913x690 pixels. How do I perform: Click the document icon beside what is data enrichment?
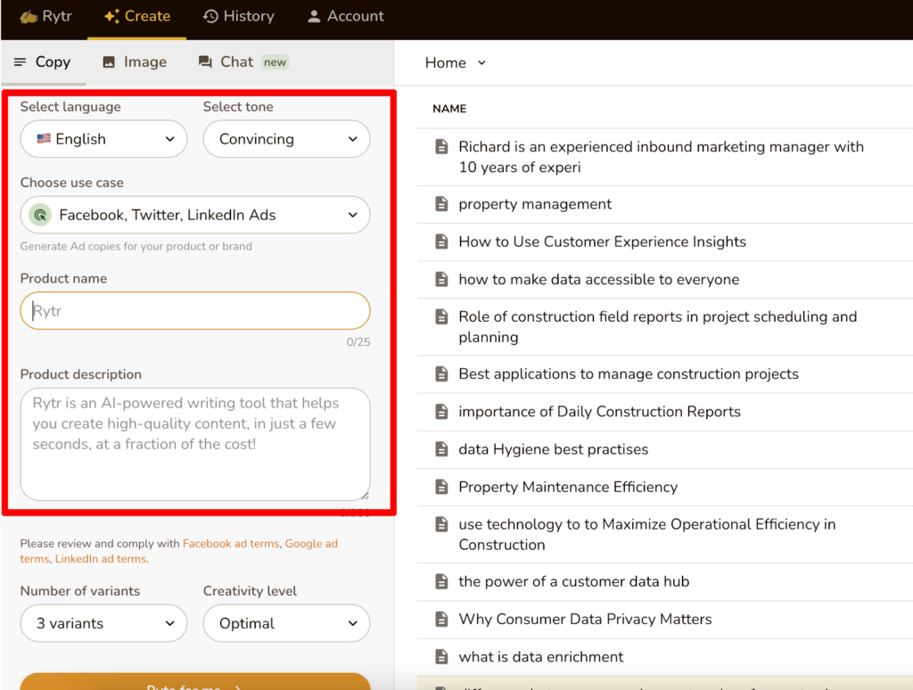click(x=440, y=657)
